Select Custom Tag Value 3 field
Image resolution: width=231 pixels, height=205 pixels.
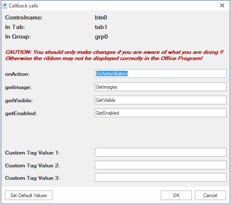160,178
